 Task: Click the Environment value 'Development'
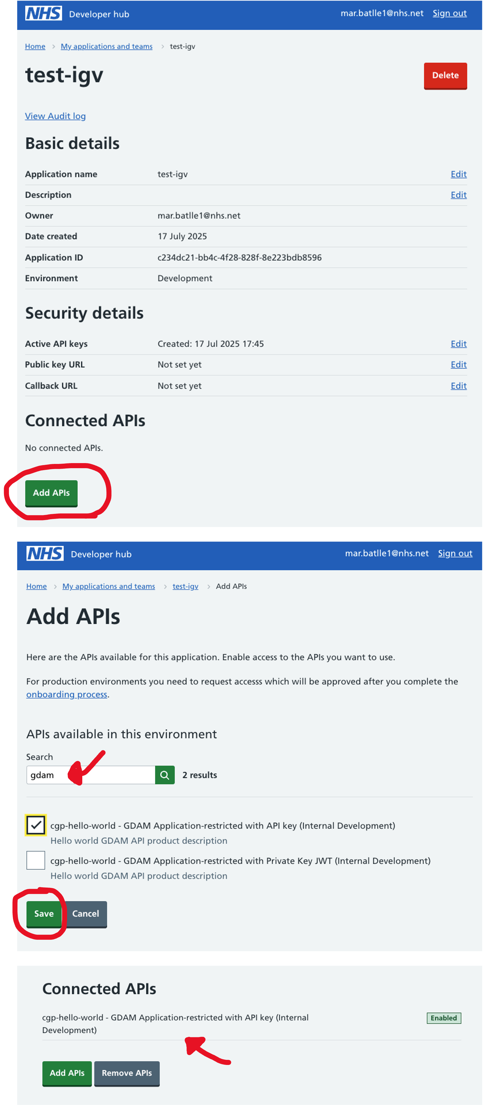[185, 278]
